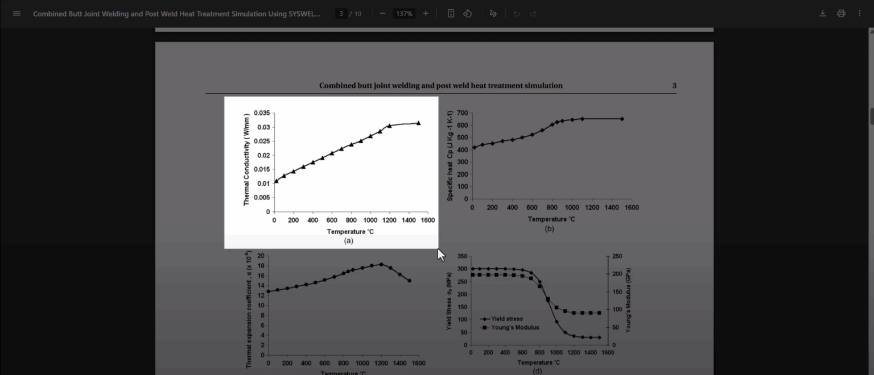The image size is (874, 375).
Task: Select the fit-to-page view icon
Action: (x=450, y=13)
